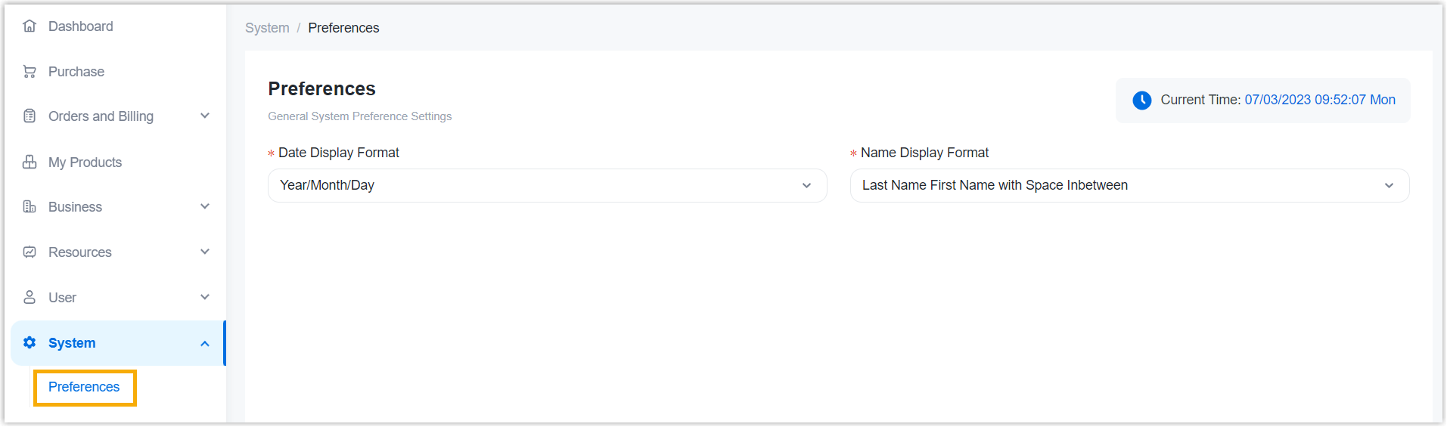Click the System gear icon

(29, 342)
